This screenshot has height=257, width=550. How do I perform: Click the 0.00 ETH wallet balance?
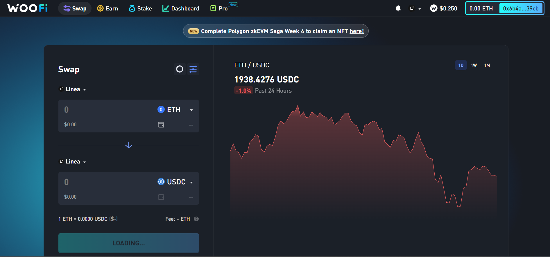click(481, 8)
